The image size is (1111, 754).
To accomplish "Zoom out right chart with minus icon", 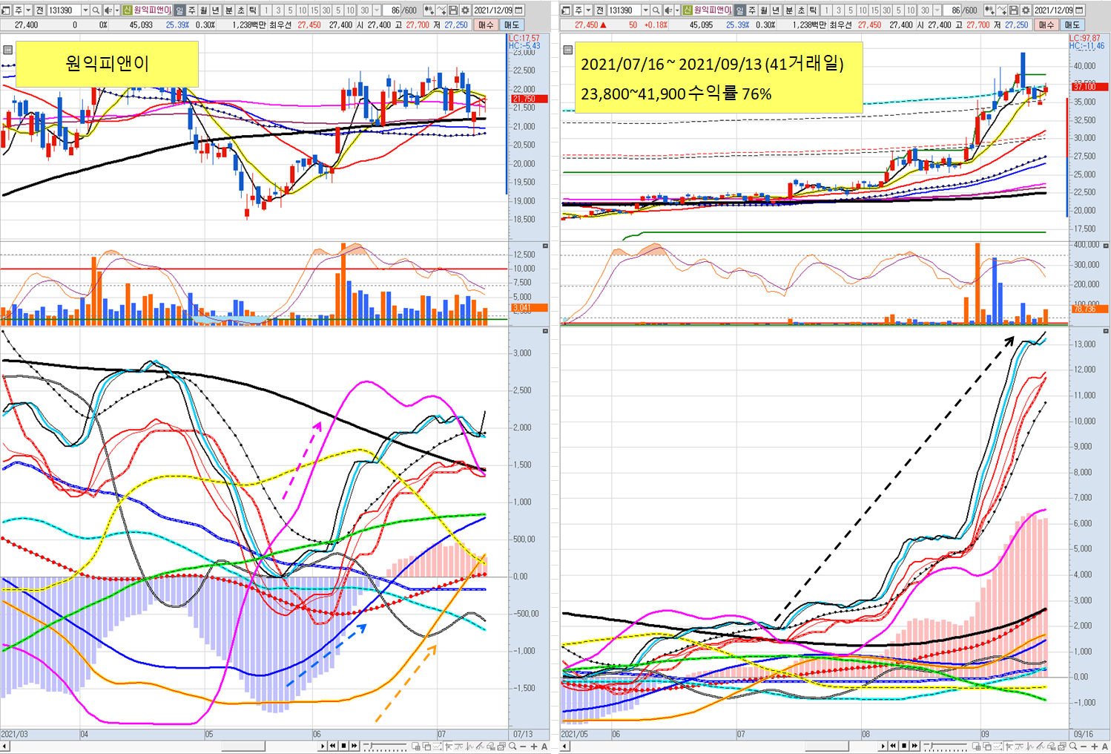I will pyautogui.click(x=1083, y=747).
